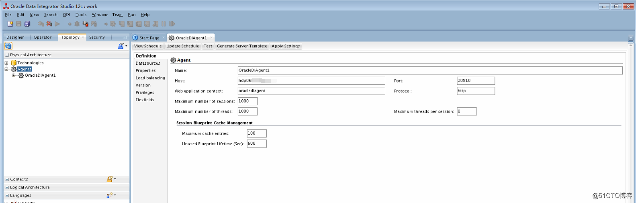Click Generate Server Template button
The height and width of the screenshot is (203, 636).
point(242,46)
